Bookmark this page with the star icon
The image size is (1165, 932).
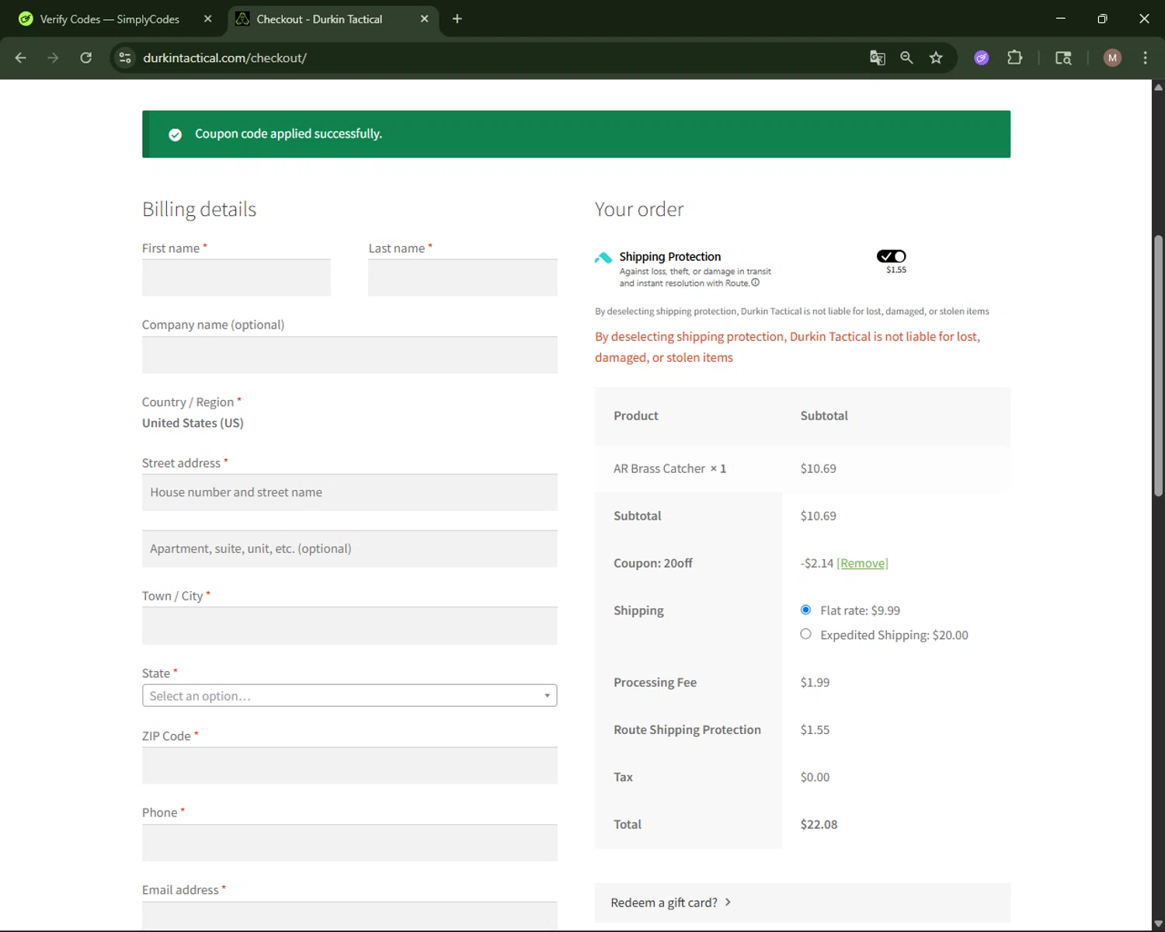click(936, 57)
